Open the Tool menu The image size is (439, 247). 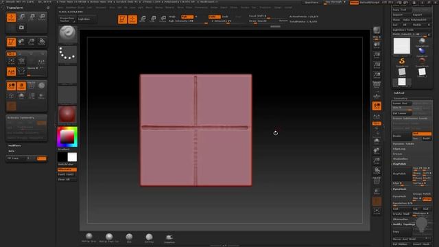point(254,8)
